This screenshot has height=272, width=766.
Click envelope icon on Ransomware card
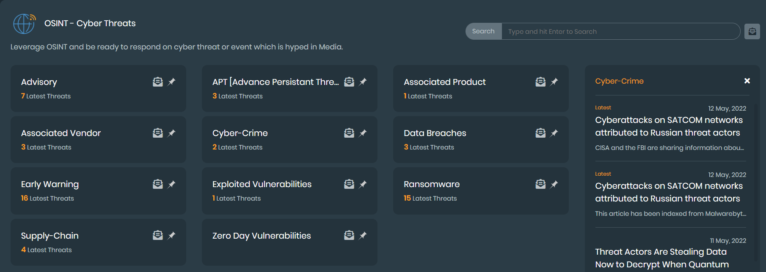(540, 184)
